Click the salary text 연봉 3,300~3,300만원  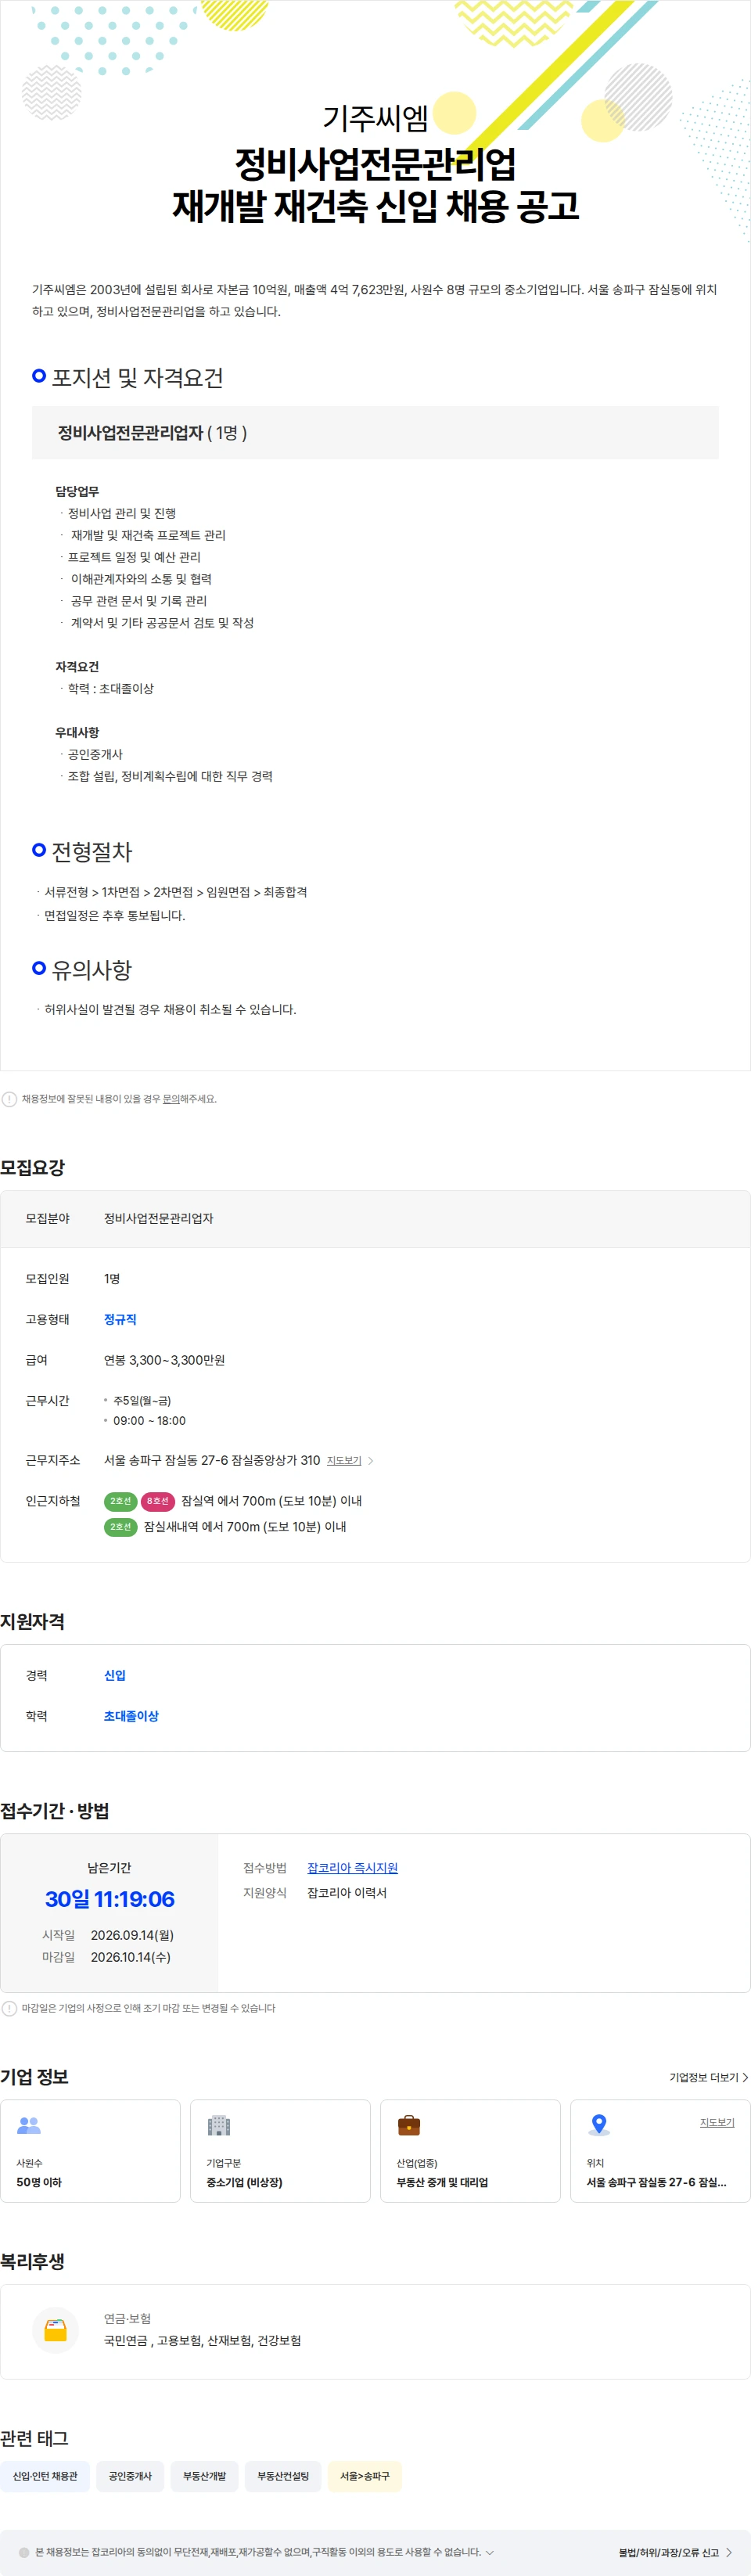[x=165, y=1360]
